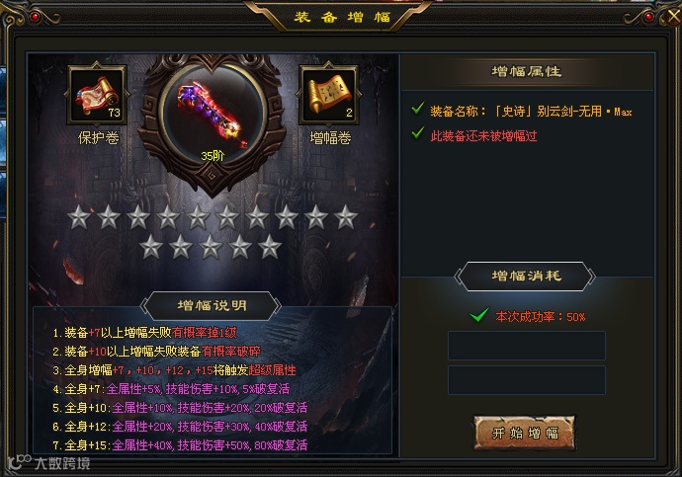Image resolution: width=682 pixels, height=477 pixels.
Task: Click the 装备增幅 window title tab
Action: pyautogui.click(x=342, y=17)
